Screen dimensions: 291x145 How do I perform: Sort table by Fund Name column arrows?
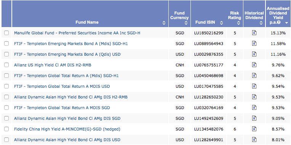pos(164,23)
